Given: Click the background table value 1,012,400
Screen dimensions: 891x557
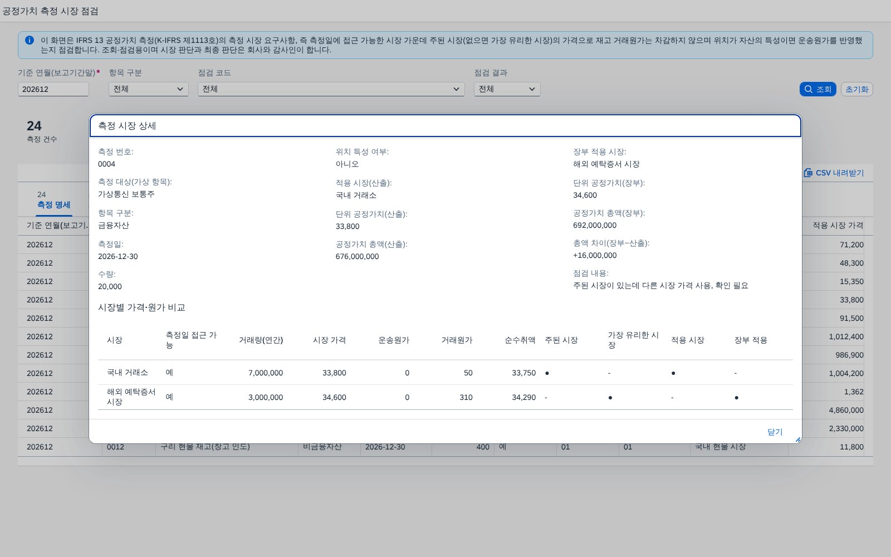Looking at the screenshot, I should [846, 336].
